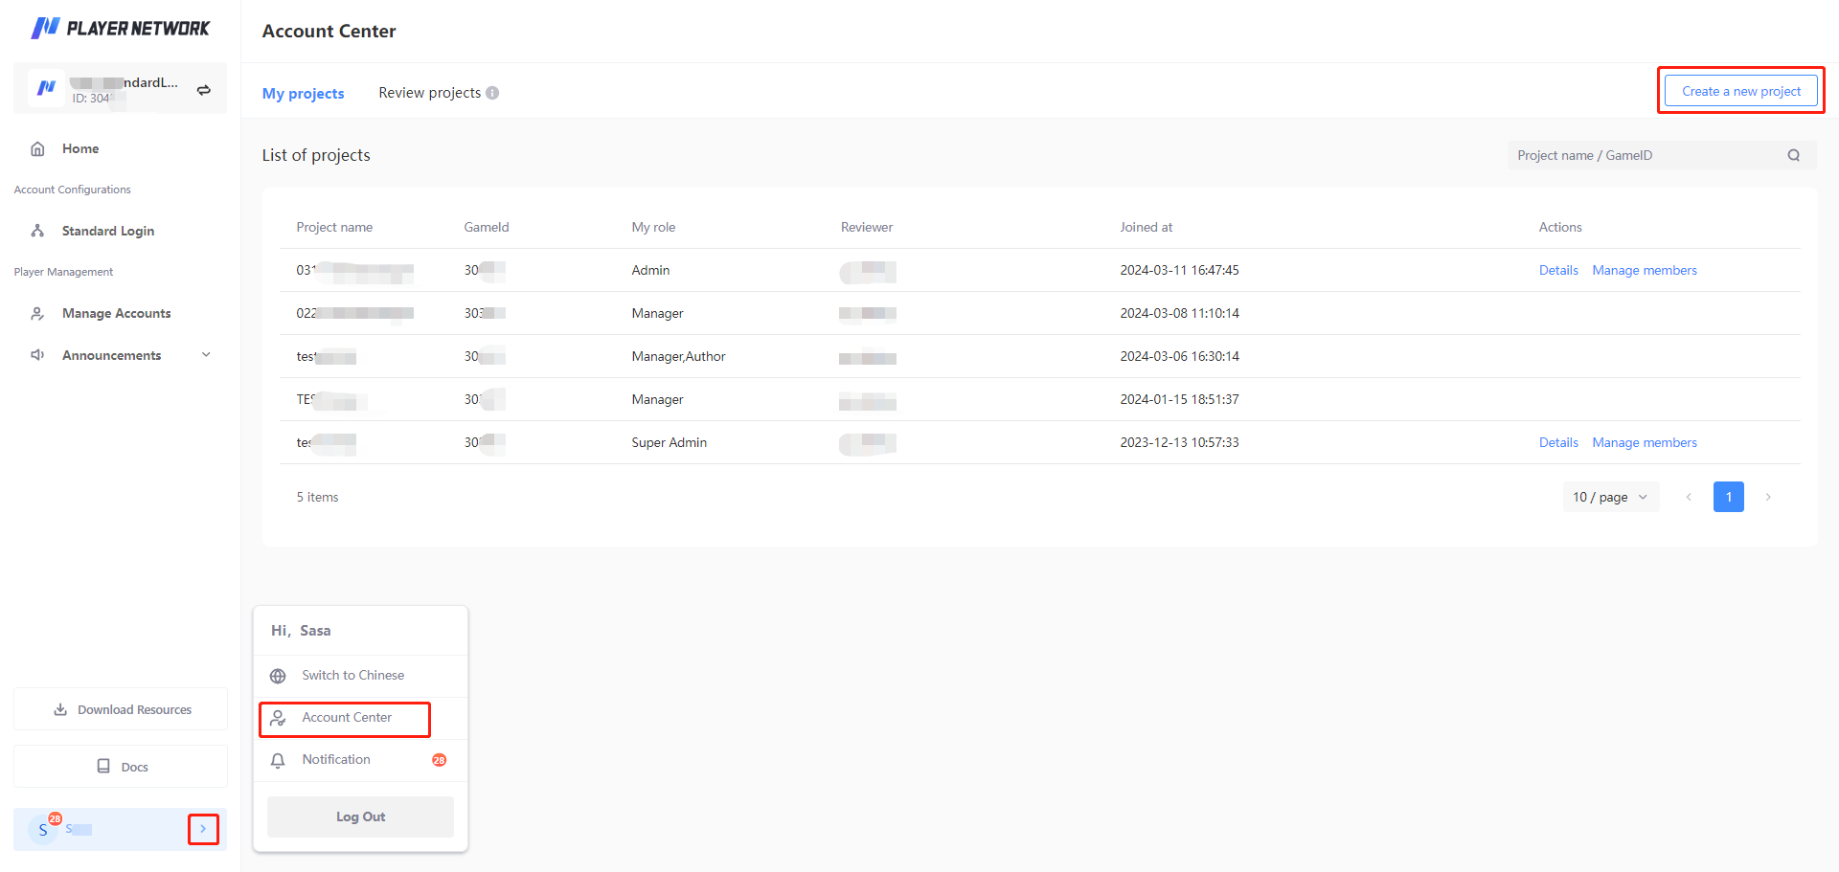Click the search magnifier icon
Screen dimensions: 1839x872
[1793, 155]
